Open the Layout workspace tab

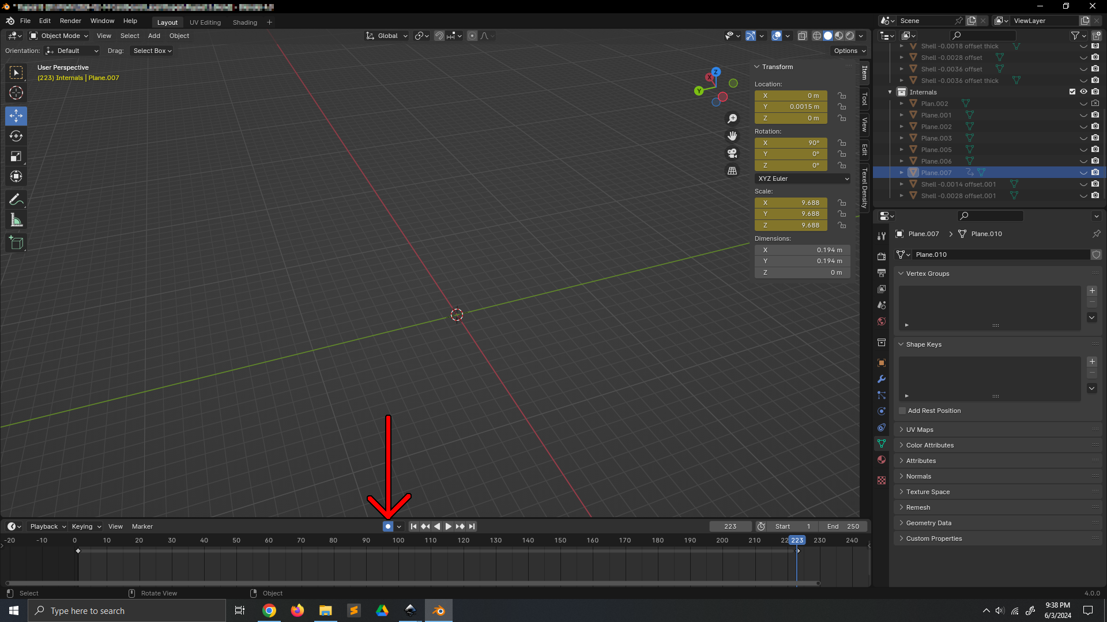pos(167,21)
